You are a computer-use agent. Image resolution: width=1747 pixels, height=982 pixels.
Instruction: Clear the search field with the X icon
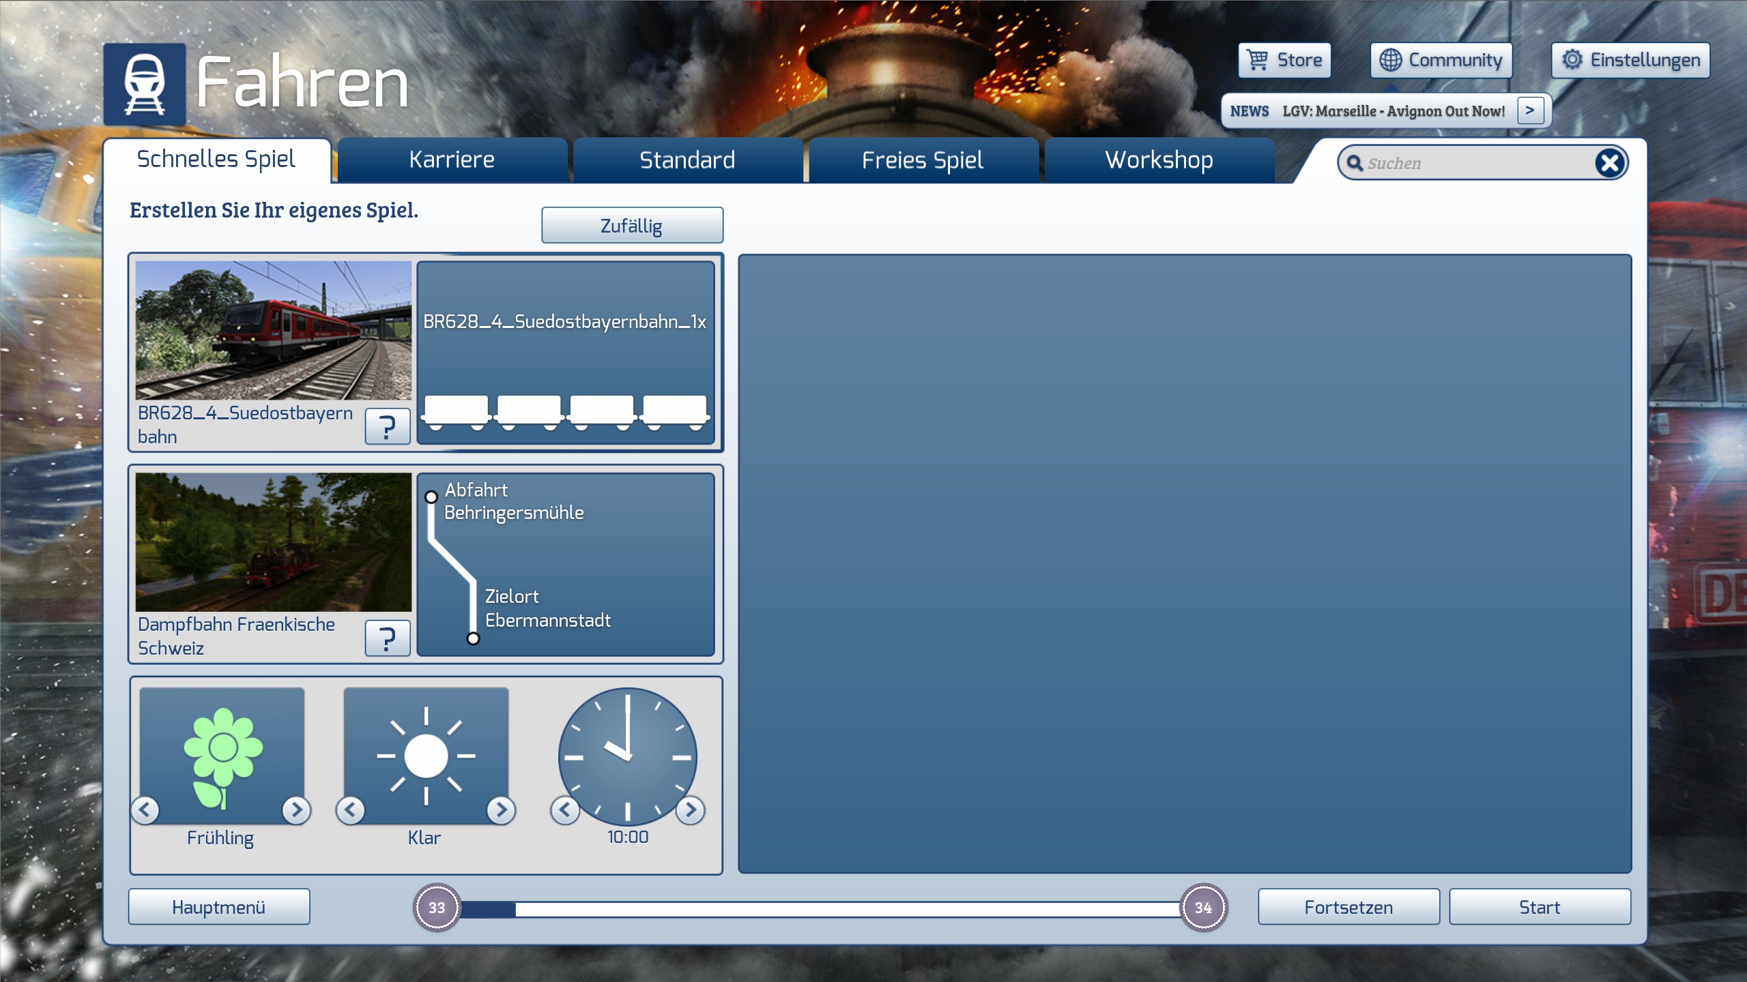1609,163
